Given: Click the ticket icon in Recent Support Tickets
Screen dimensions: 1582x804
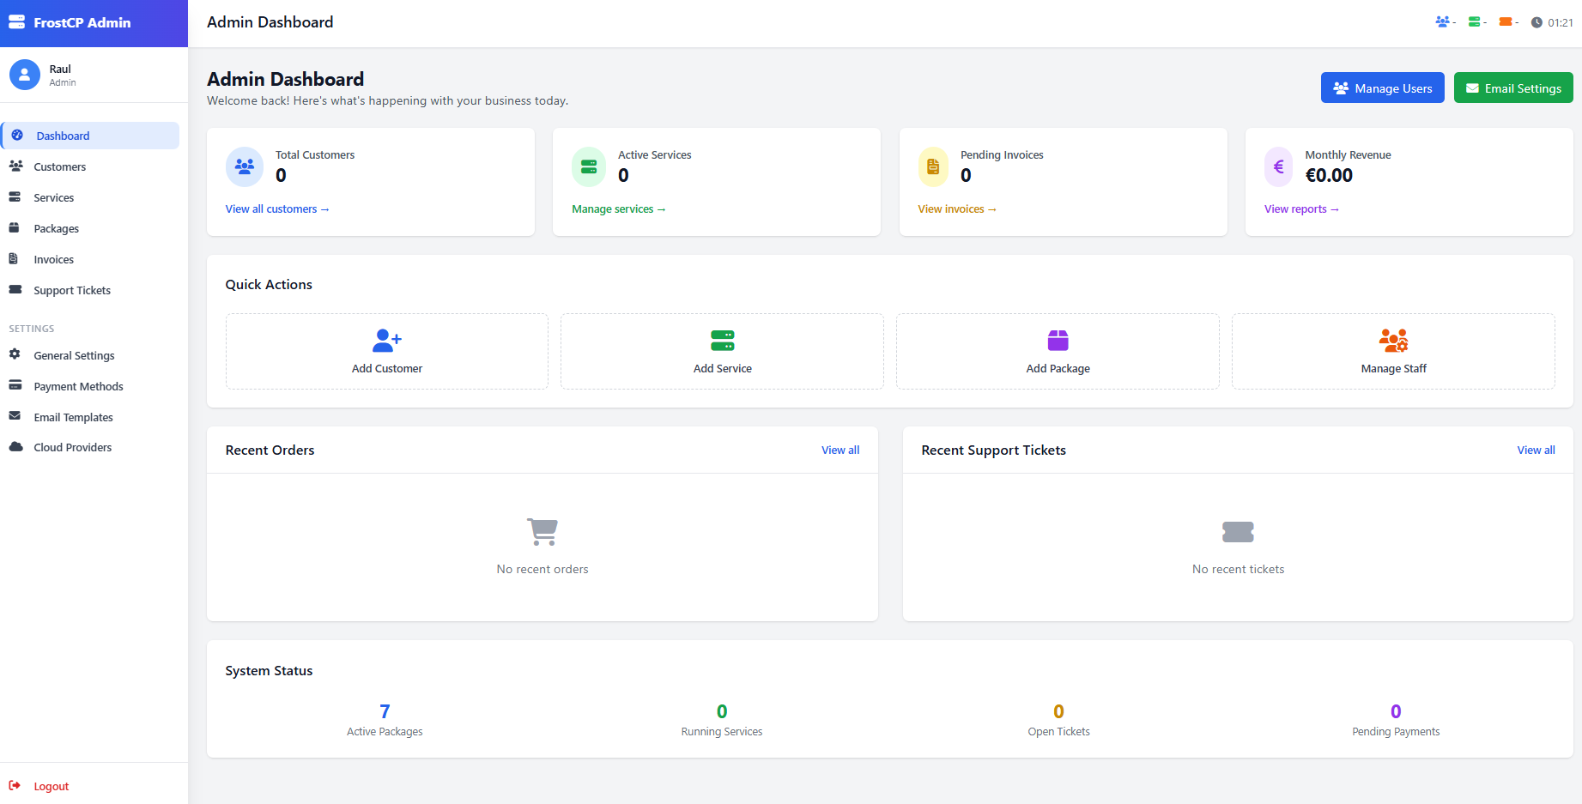Looking at the screenshot, I should [1238, 532].
